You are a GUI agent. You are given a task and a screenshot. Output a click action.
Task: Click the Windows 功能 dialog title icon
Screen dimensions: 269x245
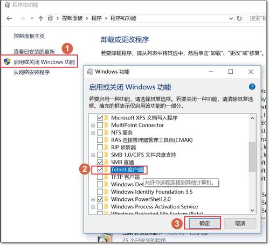90,72
